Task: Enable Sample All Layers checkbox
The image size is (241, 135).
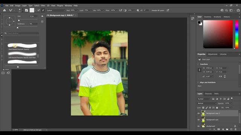Action: click(150, 10)
